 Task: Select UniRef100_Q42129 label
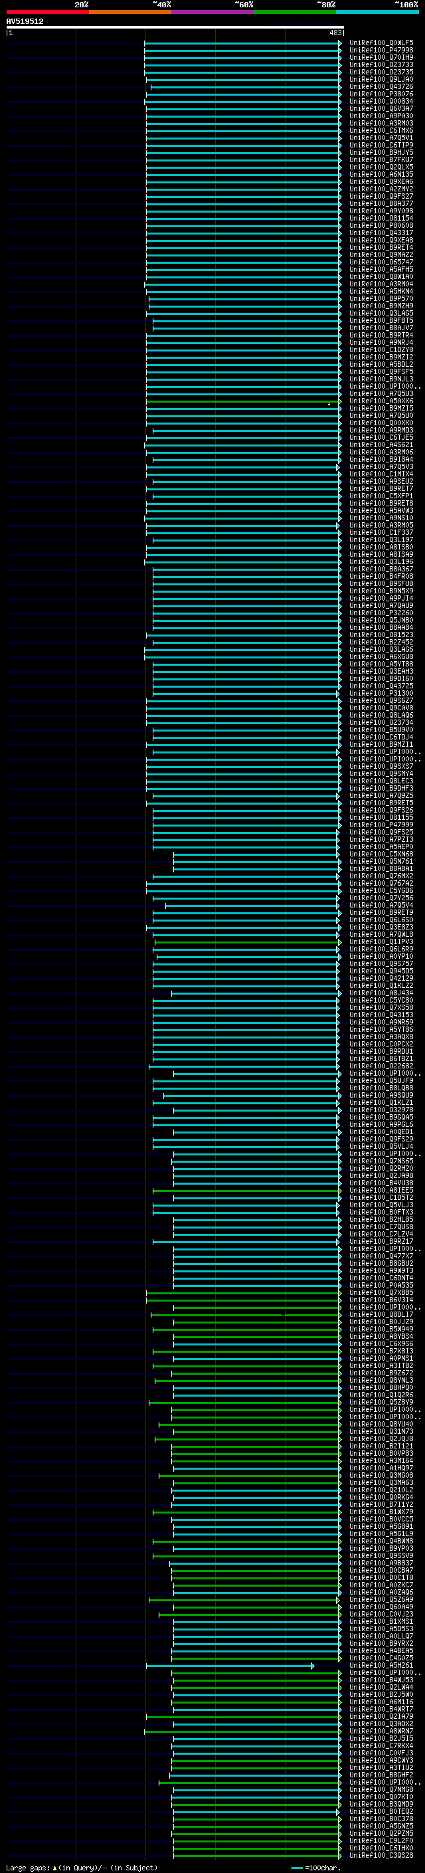pos(381,979)
